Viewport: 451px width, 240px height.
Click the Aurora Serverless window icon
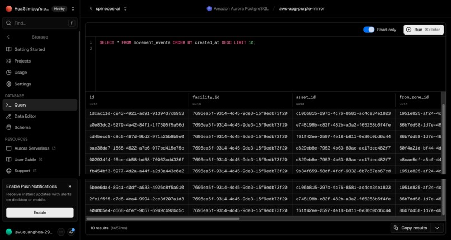click(8, 148)
